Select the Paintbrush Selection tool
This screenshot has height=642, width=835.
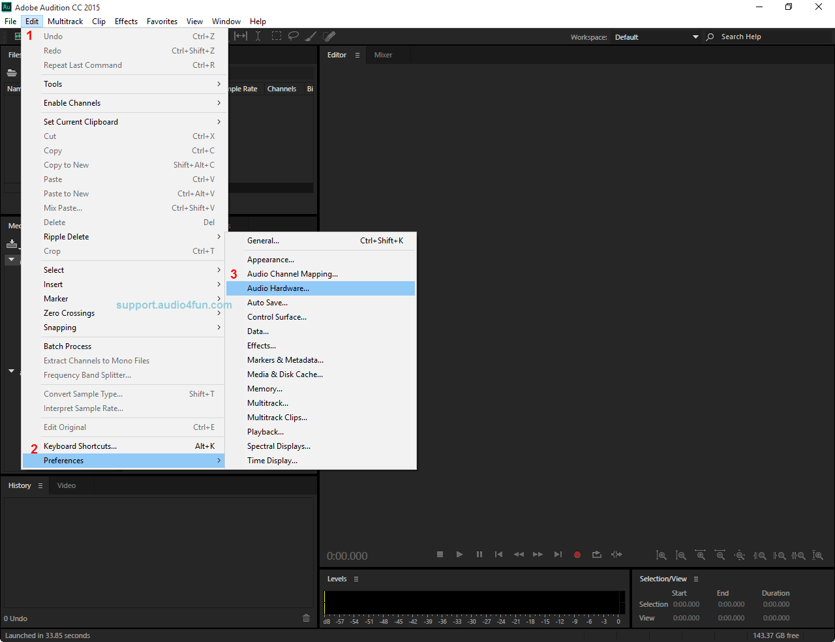click(311, 37)
